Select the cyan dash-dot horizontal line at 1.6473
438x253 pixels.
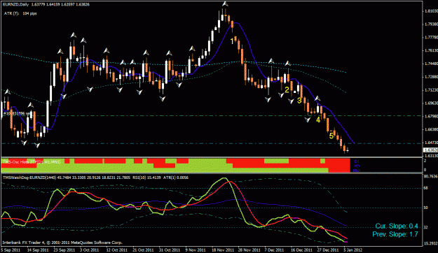click(211, 143)
